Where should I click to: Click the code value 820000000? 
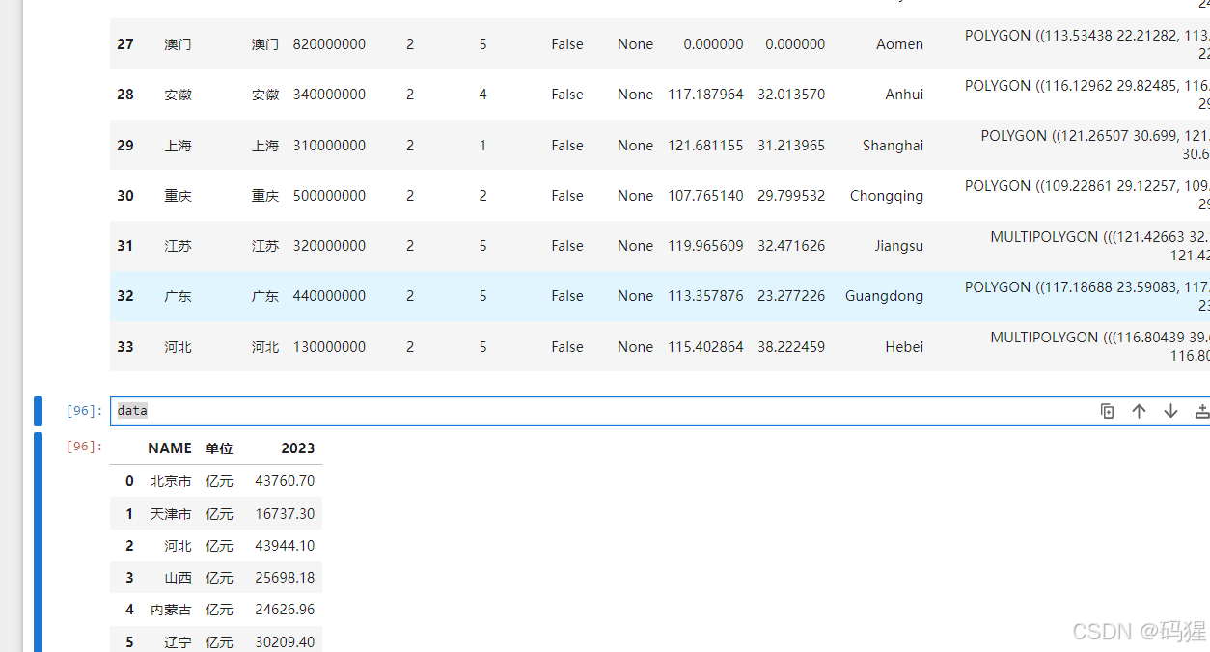(329, 44)
